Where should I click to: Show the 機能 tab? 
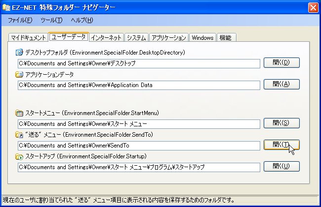(226, 37)
